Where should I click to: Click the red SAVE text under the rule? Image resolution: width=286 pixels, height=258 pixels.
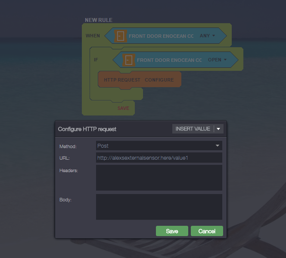[x=123, y=108]
